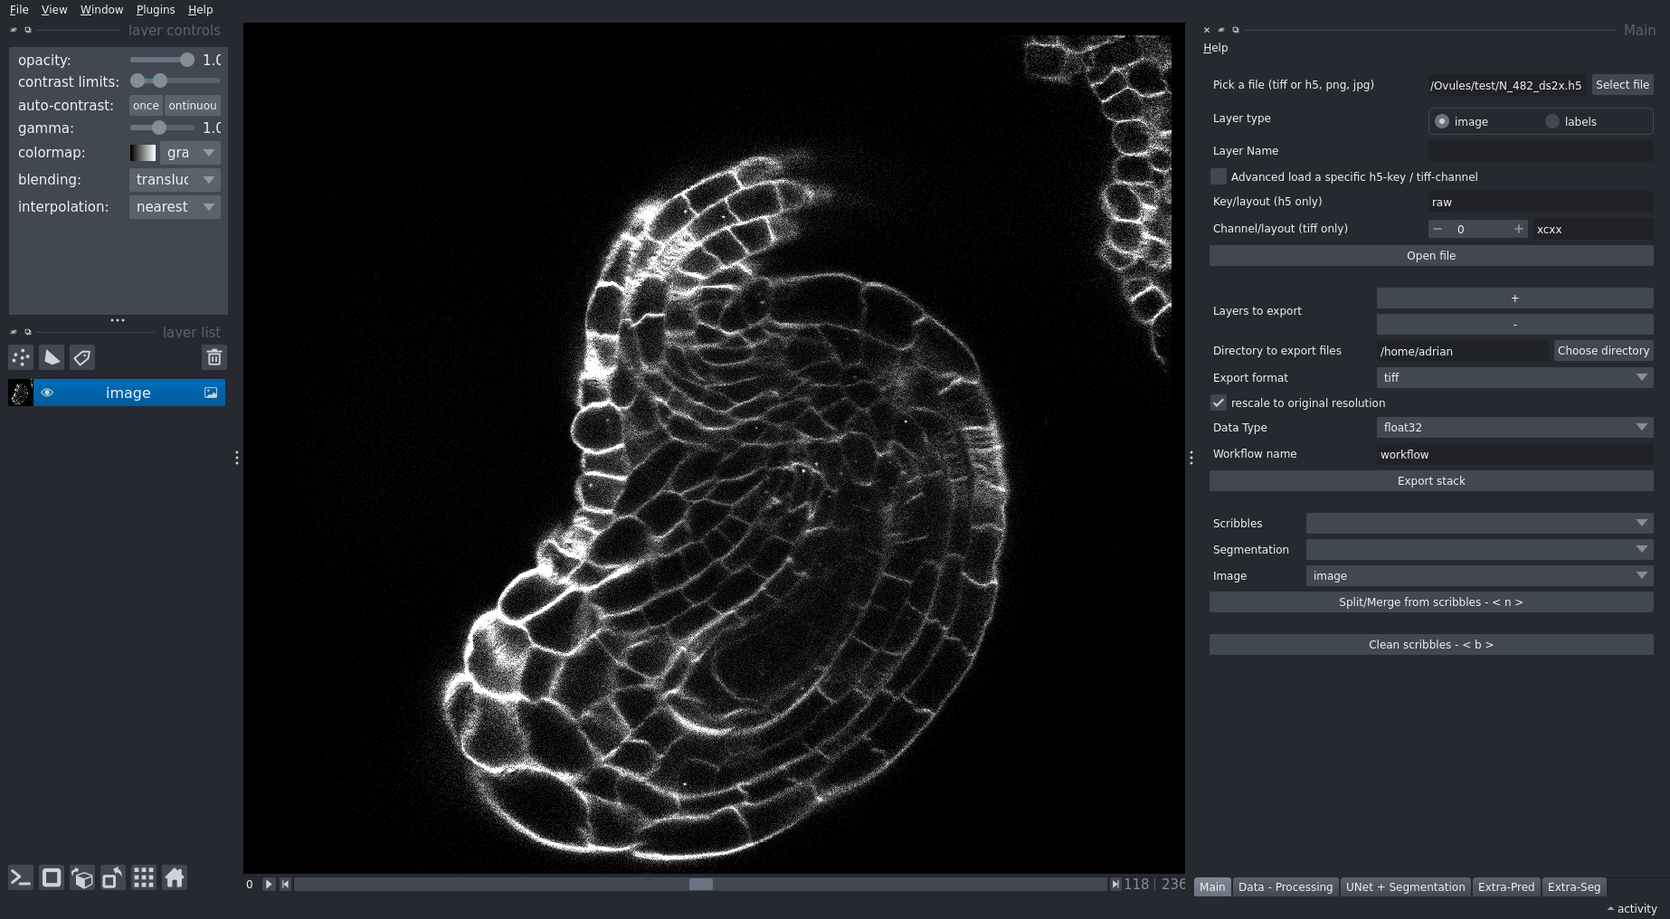Open the console toggle icon
The width and height of the screenshot is (1670, 919).
click(x=21, y=877)
